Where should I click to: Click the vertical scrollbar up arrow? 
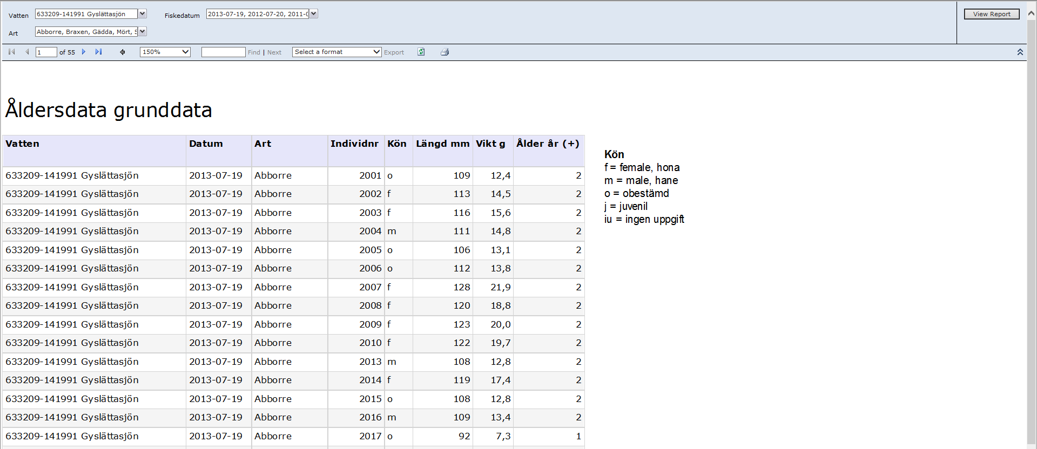click(x=1032, y=14)
